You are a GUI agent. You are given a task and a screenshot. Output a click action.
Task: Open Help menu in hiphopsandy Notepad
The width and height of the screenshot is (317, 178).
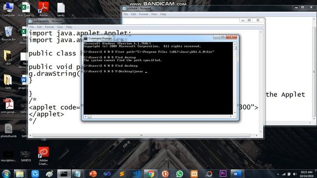pos(69,27)
